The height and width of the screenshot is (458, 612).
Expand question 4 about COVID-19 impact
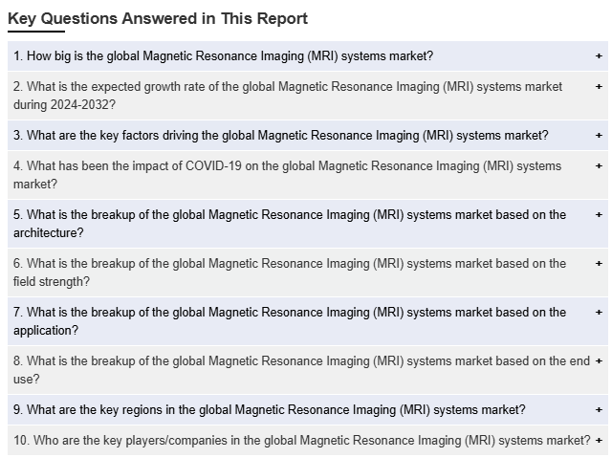point(287,174)
